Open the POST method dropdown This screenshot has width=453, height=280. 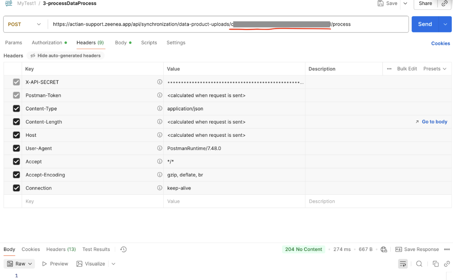pyautogui.click(x=24, y=24)
